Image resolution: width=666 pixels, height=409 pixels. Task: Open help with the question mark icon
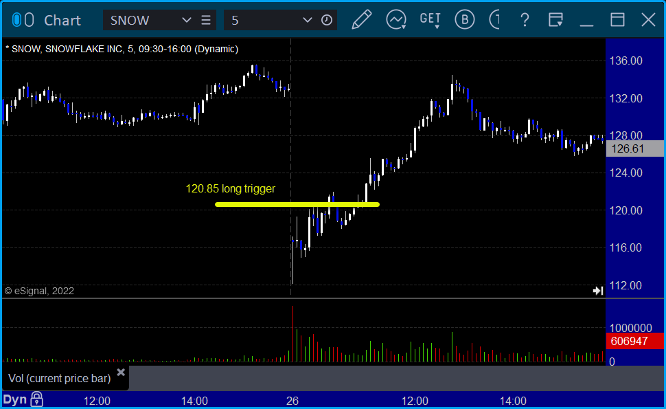[525, 20]
